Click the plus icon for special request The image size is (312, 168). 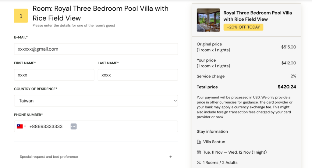pos(171,157)
